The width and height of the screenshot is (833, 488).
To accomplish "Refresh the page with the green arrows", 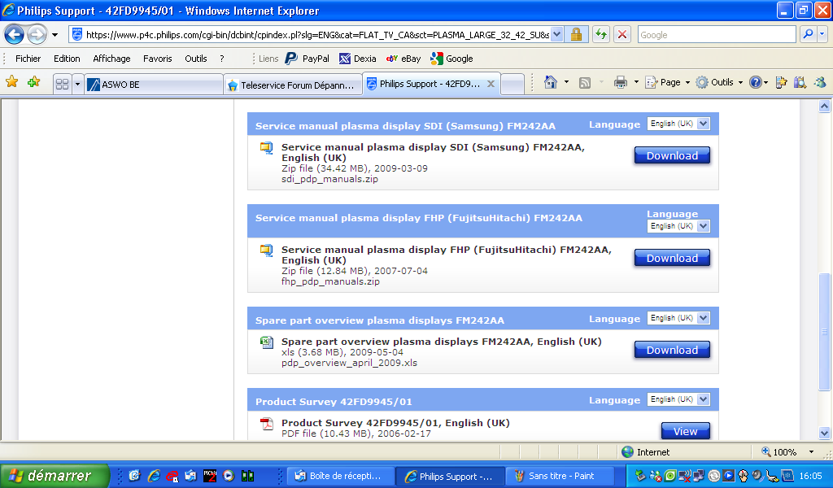I will coord(601,35).
